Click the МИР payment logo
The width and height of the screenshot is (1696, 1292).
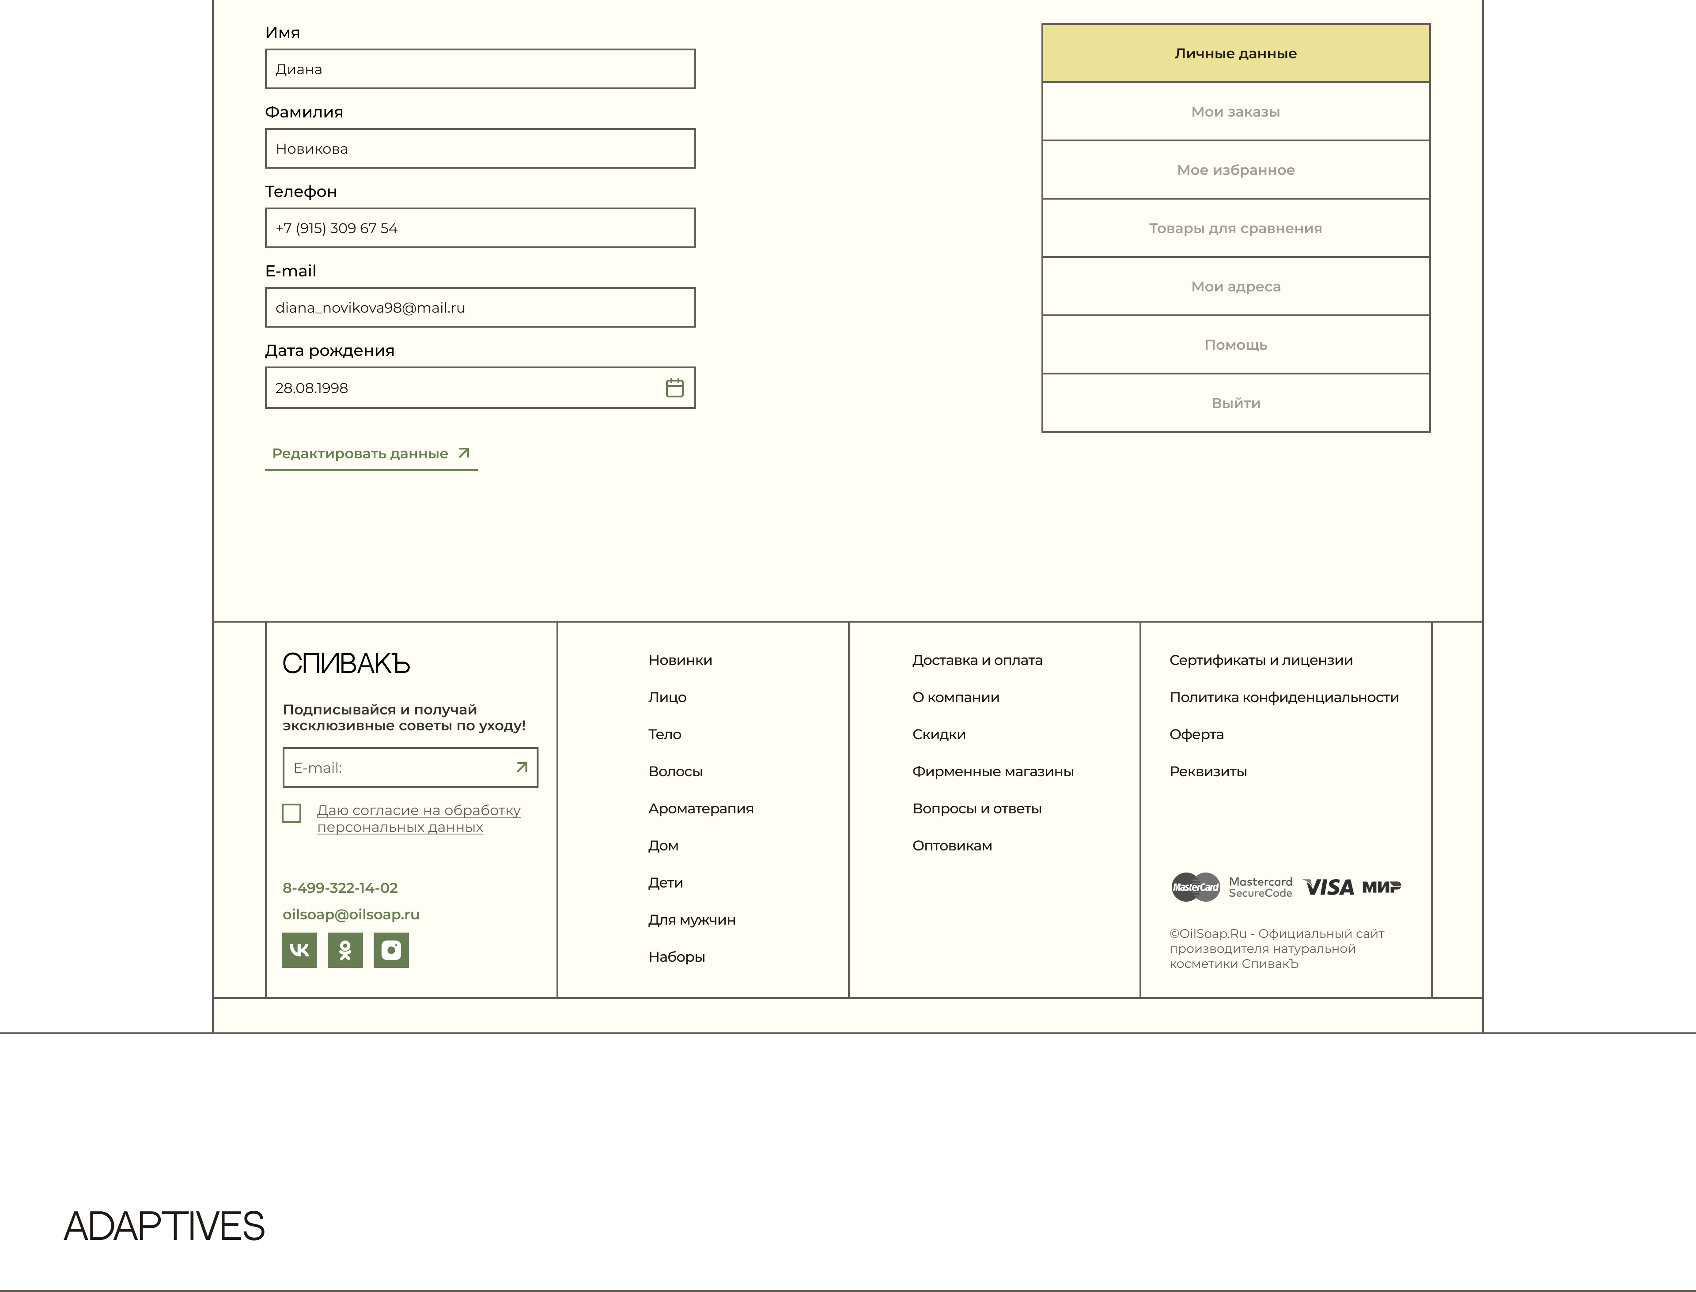click(x=1382, y=888)
